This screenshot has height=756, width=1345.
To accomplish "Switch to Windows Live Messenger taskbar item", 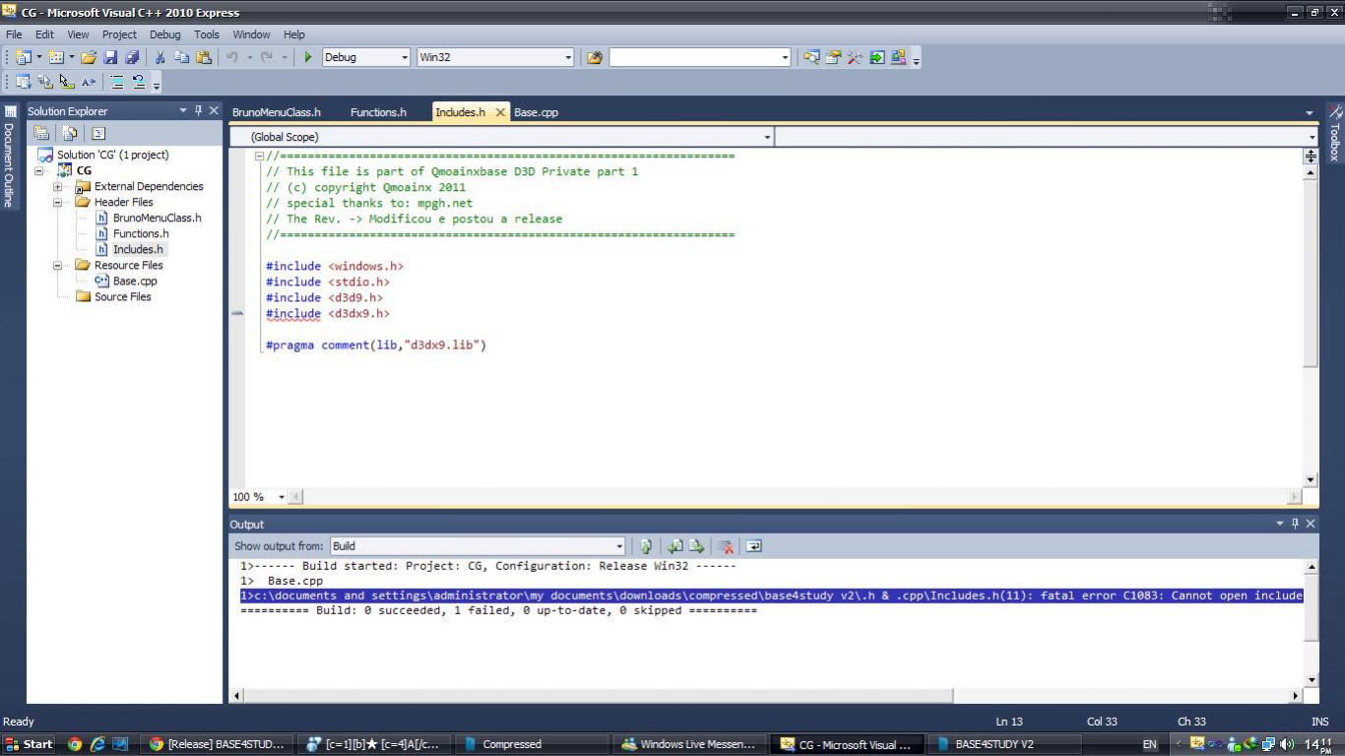I will 688,744.
